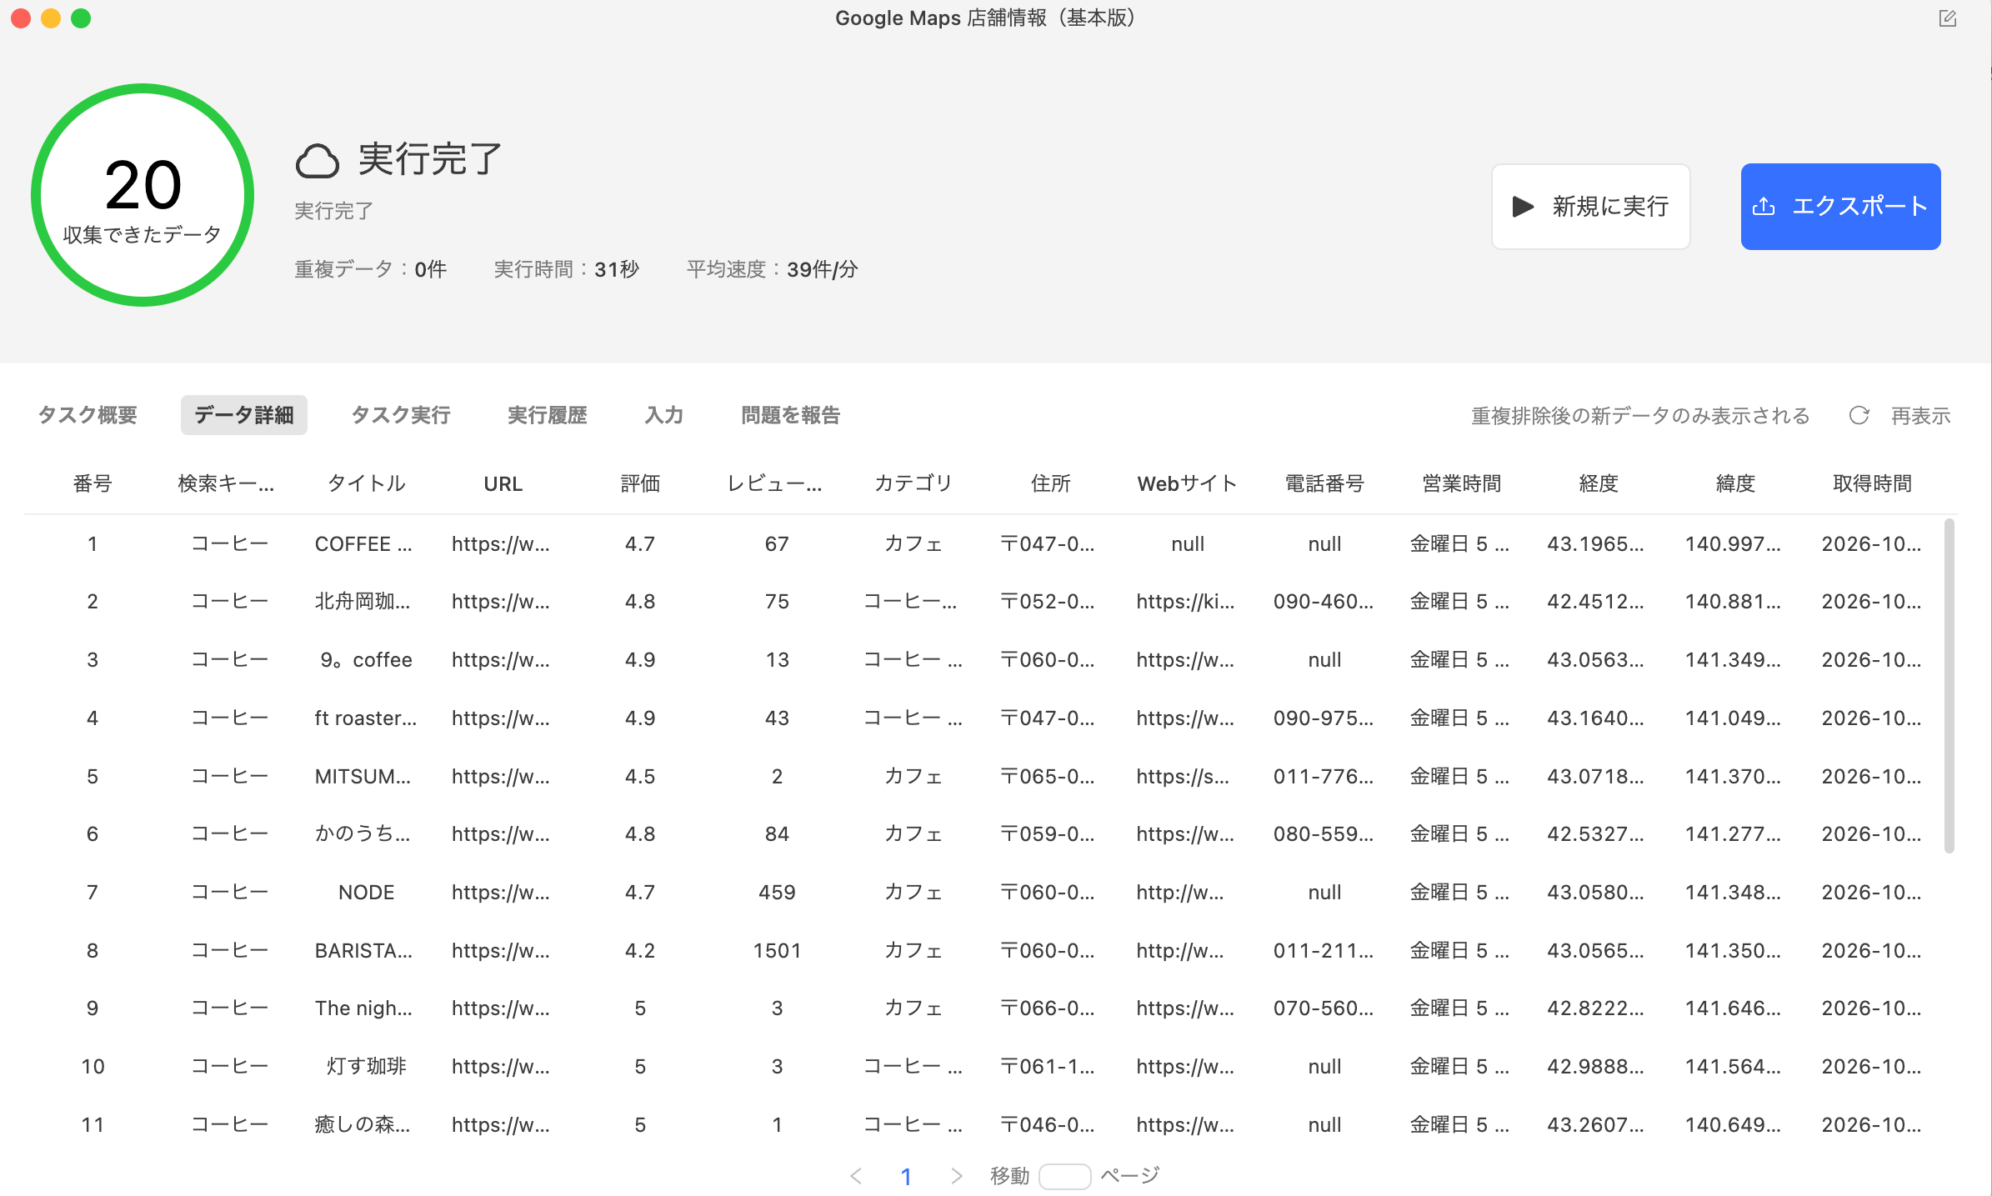Image resolution: width=1992 pixels, height=1196 pixels.
Task: Select the MITSUM... title cell
Action: pyautogui.click(x=363, y=777)
